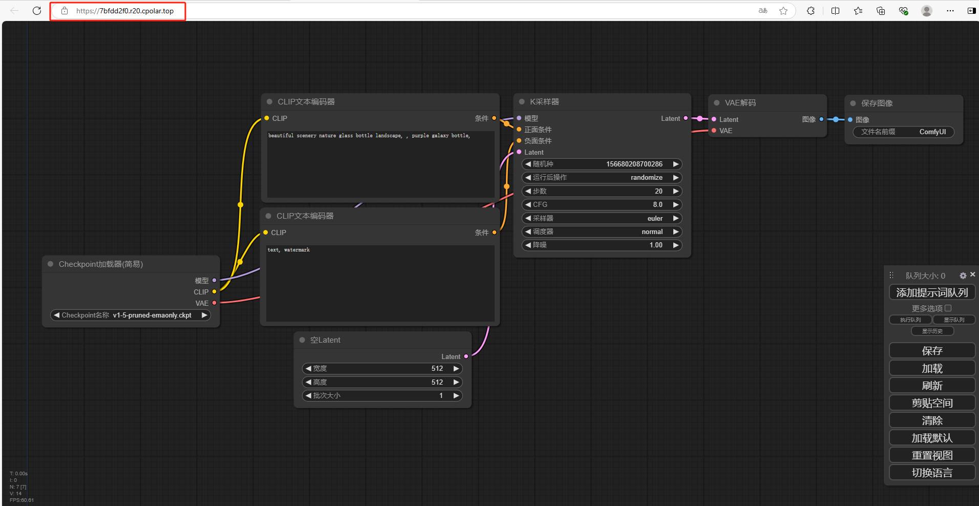Close the queue panel with X

(x=972, y=275)
